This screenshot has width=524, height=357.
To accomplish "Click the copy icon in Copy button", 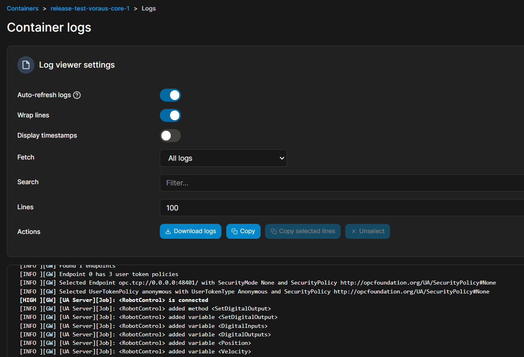I will 234,232.
